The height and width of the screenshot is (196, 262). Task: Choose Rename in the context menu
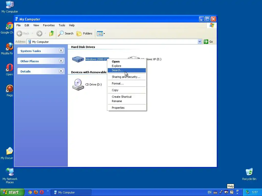pos(127,101)
